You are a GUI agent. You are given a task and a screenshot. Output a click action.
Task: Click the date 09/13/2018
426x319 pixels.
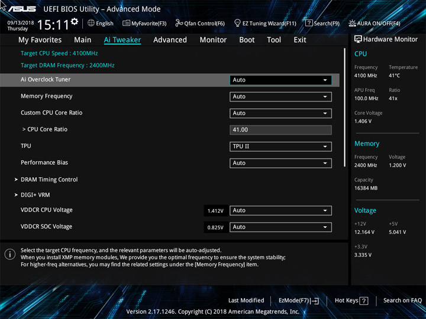point(21,23)
